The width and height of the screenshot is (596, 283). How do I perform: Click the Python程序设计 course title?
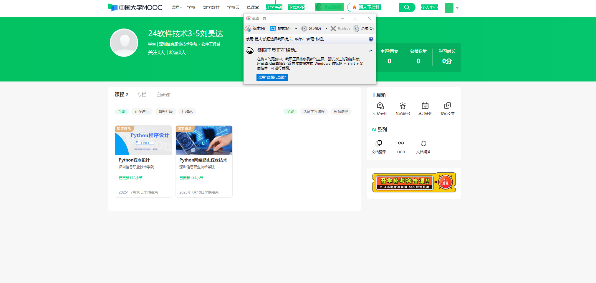(x=134, y=160)
